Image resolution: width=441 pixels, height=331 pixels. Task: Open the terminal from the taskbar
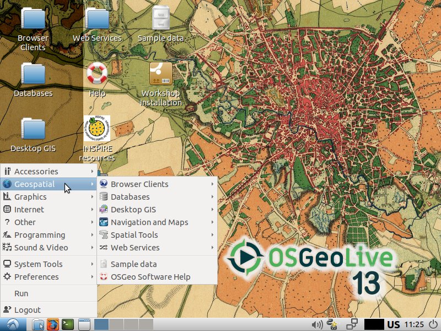(67, 324)
